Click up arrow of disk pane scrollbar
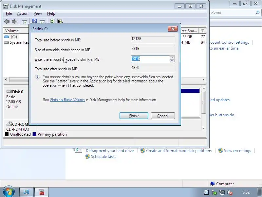 coord(204,88)
